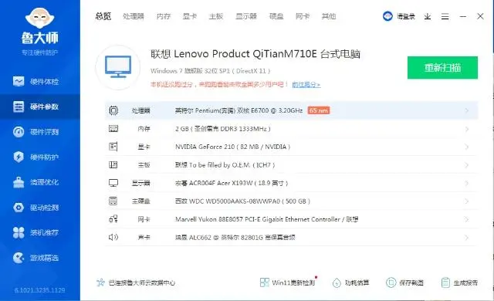The image size is (494, 301).
Task: Expand WDC hard disk row chevron
Action: click(x=466, y=201)
